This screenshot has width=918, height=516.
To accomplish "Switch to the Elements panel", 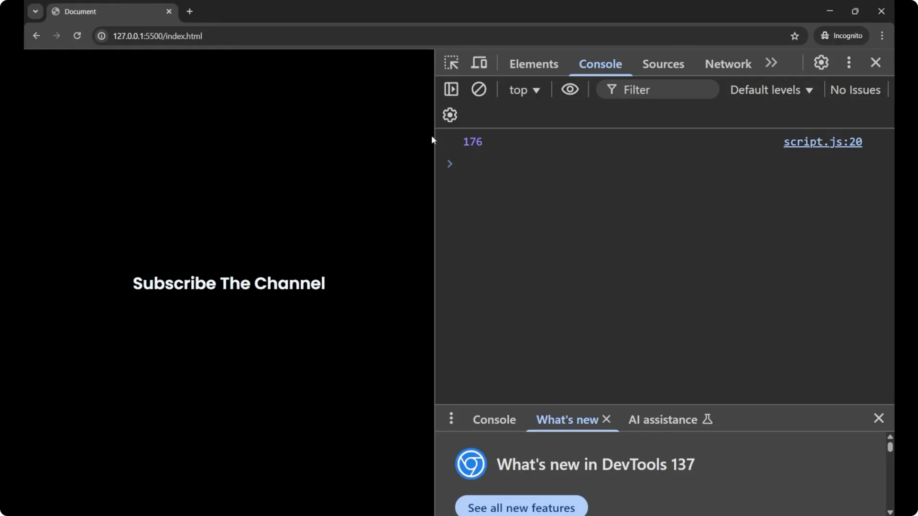I will coord(534,64).
